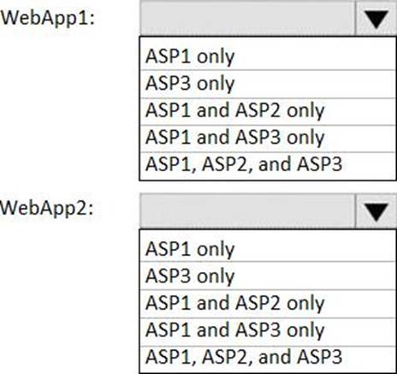Click the WebApp1 label text
Screen dimensions: 397x374
pyautogui.click(x=48, y=19)
